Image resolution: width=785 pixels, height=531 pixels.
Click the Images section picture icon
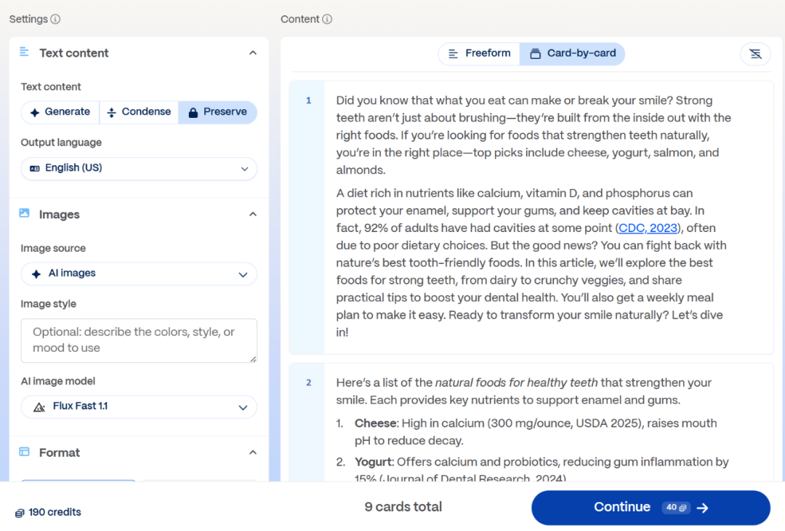pos(25,214)
